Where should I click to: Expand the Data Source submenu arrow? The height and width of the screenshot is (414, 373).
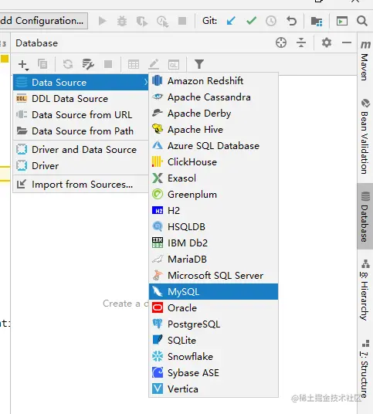coord(145,83)
